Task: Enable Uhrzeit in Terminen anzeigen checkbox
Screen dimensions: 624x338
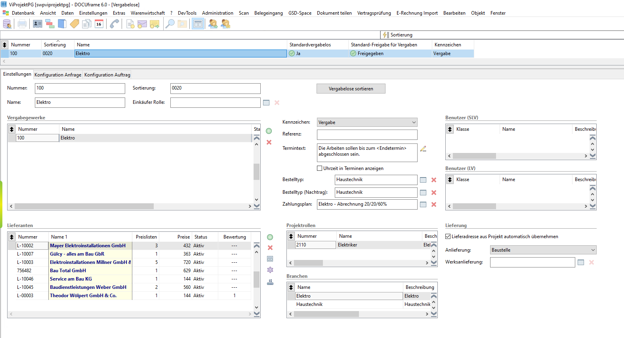Action: click(320, 168)
